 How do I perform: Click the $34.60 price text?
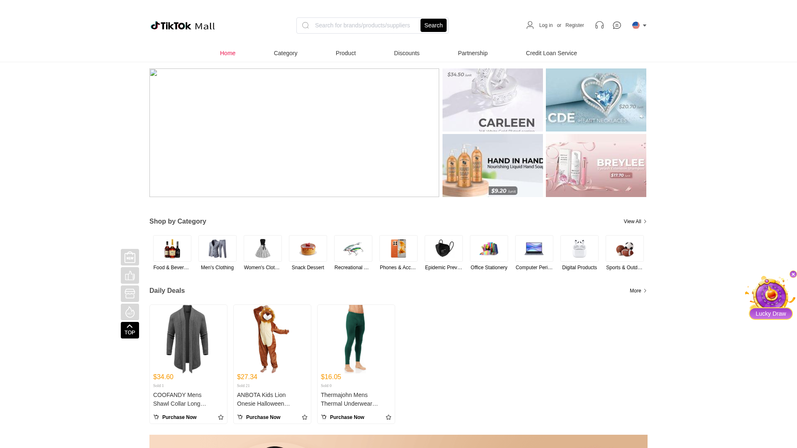coord(163,377)
